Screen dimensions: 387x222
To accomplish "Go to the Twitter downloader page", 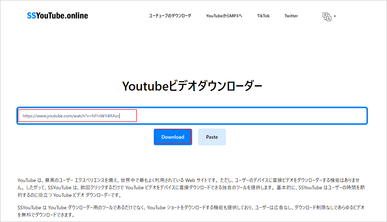I will coord(291,16).
